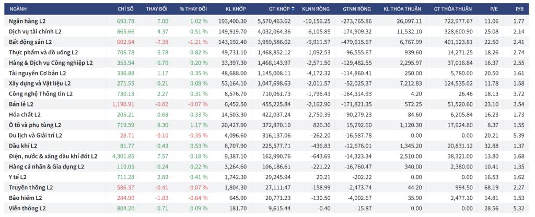Click matched value 5,570,463.62
The height and width of the screenshot is (217, 535).
point(274,21)
